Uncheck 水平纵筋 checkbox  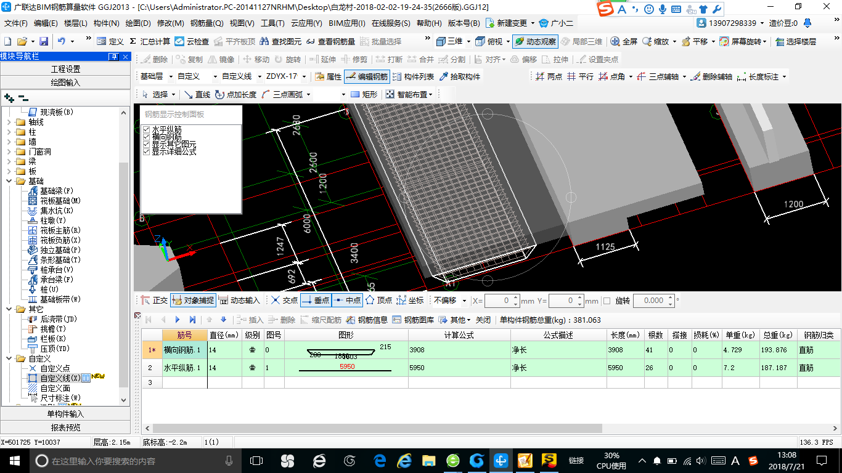tap(147, 129)
